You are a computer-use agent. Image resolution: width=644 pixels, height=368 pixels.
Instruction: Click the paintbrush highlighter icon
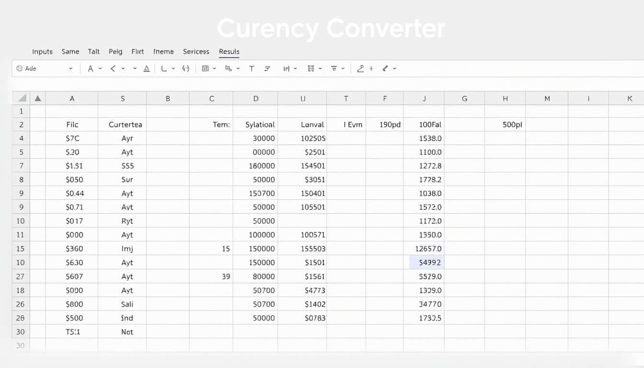[385, 69]
